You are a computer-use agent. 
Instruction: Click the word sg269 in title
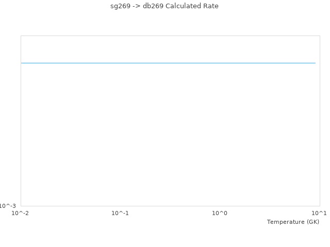(x=120, y=6)
